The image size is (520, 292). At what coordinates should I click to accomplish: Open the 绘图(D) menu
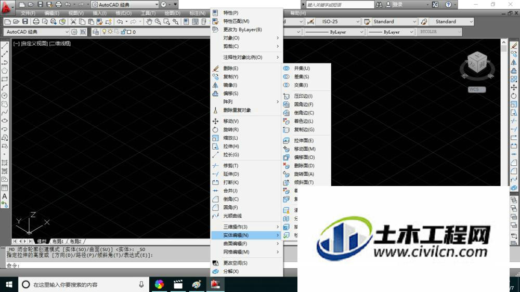click(x=173, y=14)
